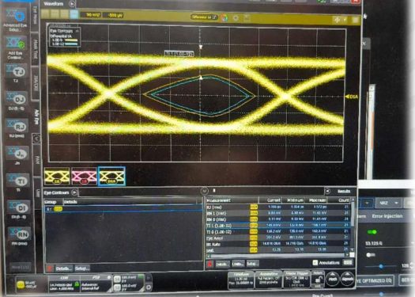Toggle the gray switch below 53.125 G
Screen dimensions: 415x297
(x=371, y=255)
